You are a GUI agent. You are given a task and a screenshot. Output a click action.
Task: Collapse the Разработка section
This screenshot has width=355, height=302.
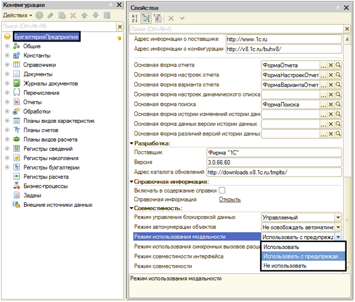131,143
